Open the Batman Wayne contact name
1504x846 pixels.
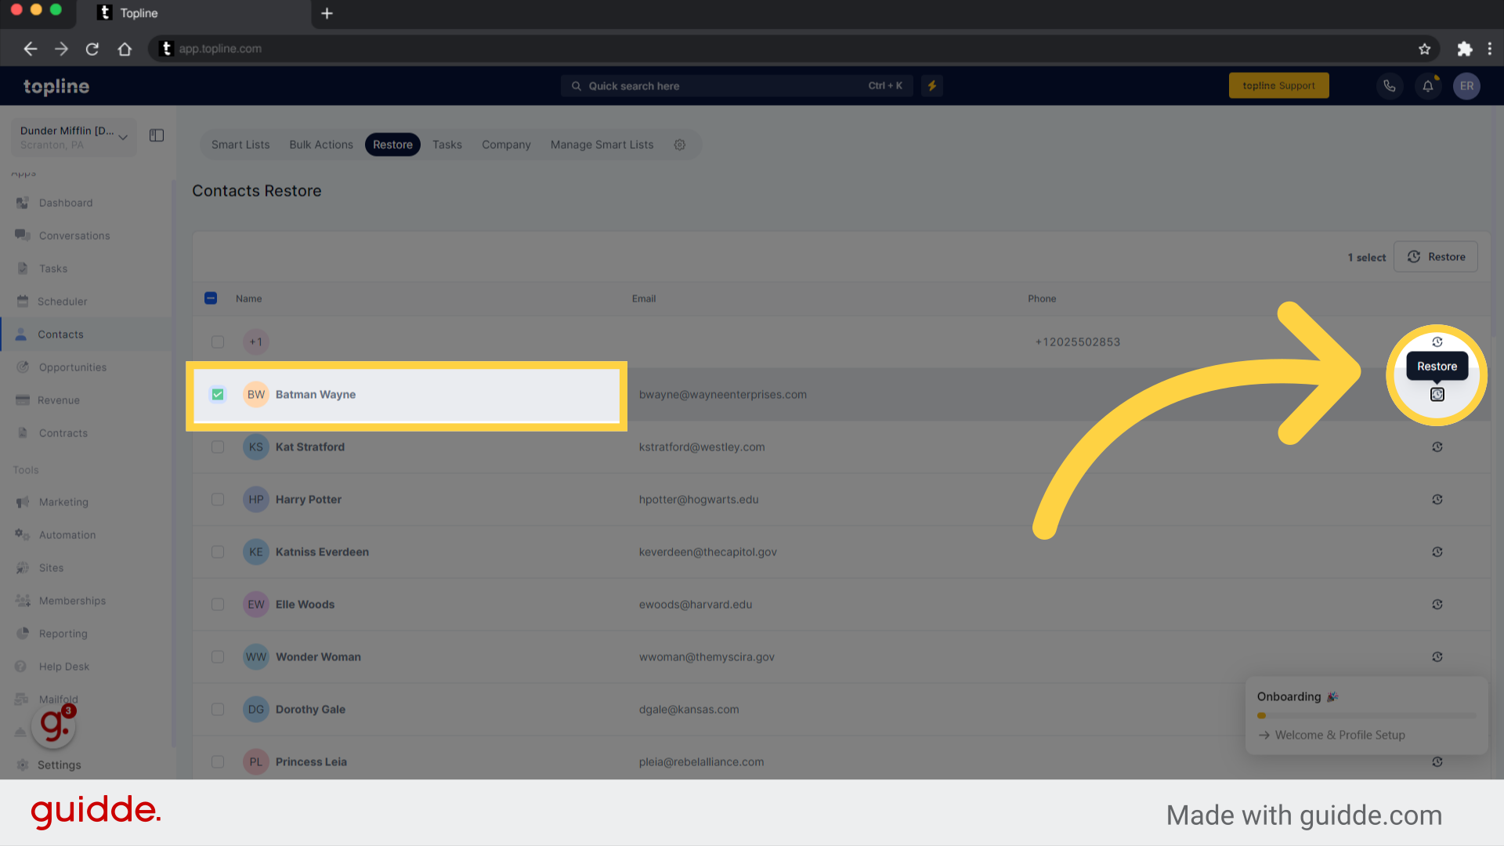316,395
